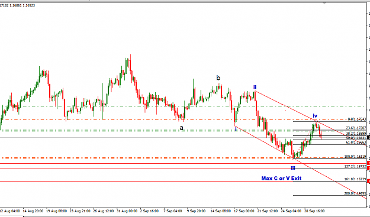This screenshot has height=217, width=370.
Task: Click the Fibonacci level label 0.0/1.17543
Action: (357, 119)
